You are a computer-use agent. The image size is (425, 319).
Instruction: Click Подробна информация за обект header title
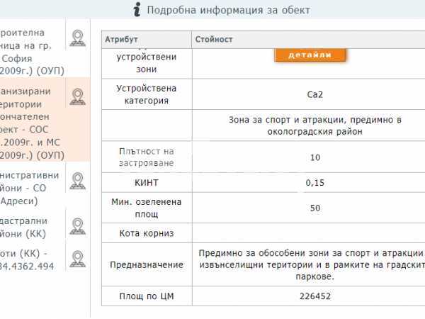click(230, 10)
